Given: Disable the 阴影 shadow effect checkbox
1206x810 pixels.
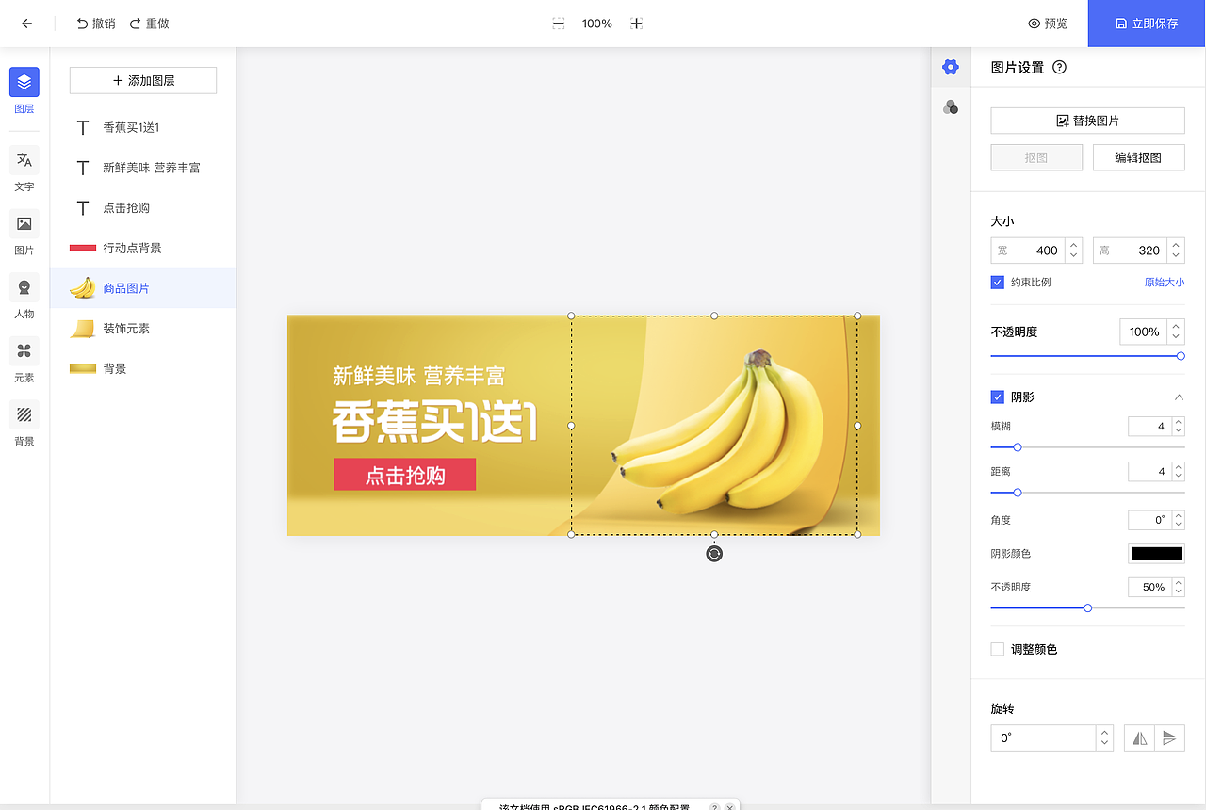Looking at the screenshot, I should point(996,397).
